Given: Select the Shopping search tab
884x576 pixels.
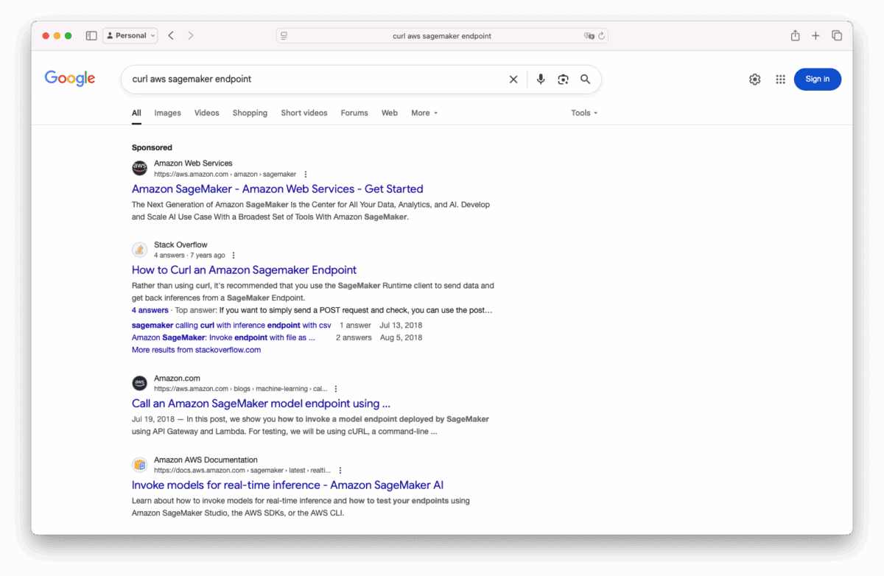Looking at the screenshot, I should pyautogui.click(x=250, y=113).
